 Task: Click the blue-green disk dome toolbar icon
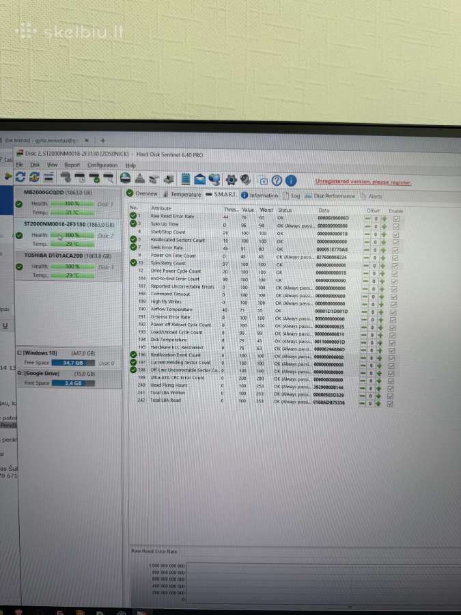coord(126,178)
